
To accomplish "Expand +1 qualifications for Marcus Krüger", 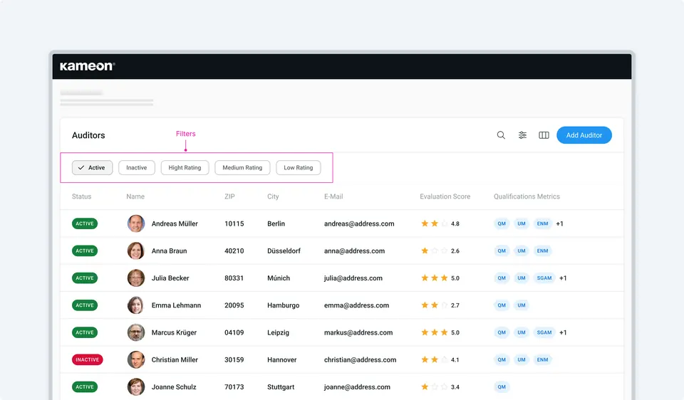I will coord(563,332).
